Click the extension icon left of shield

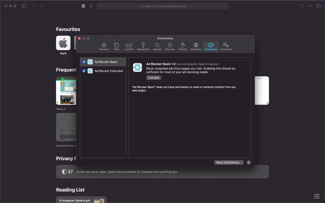point(83,6)
